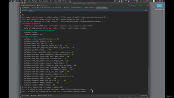Viewport: 174px width, 98px height.
Task: Click 'Embedded Tech' user name in menu bar
Action: click(147, 1)
